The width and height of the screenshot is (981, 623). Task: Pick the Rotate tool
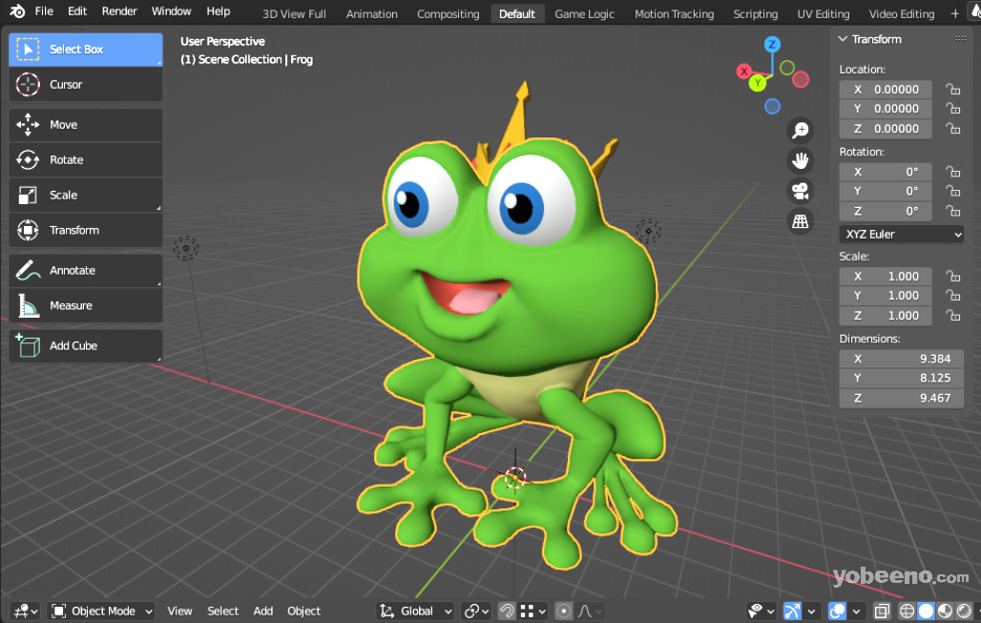tap(86, 159)
